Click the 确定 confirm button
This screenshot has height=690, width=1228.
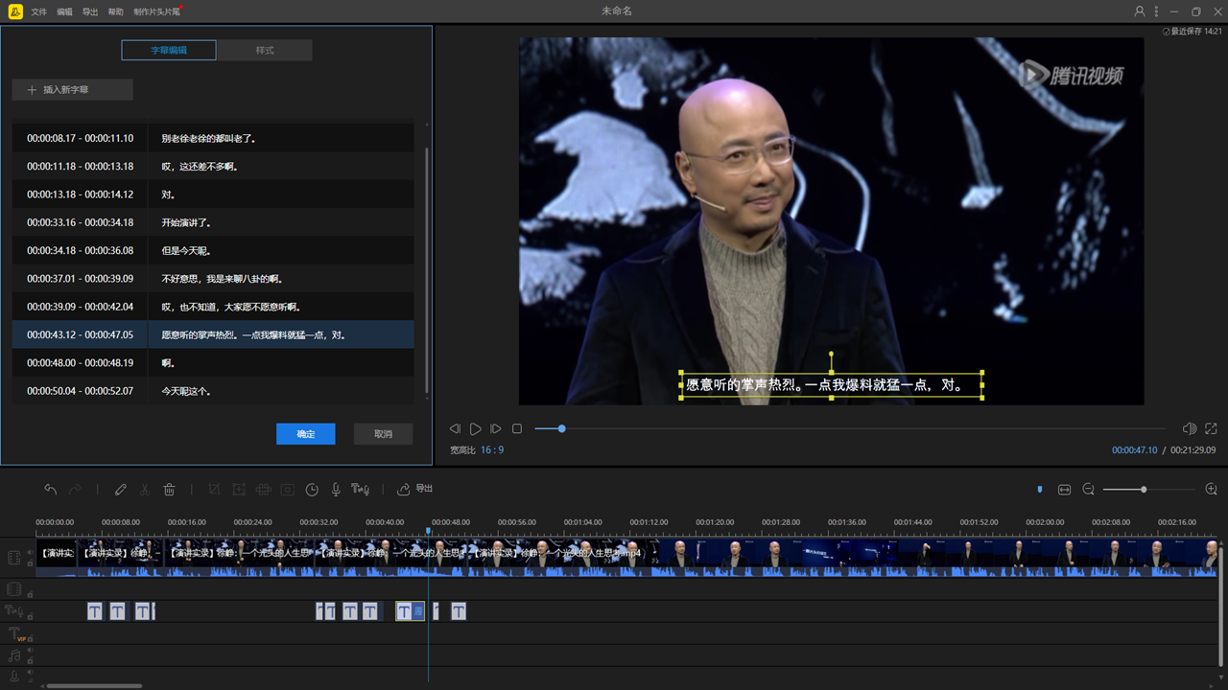[x=305, y=434]
